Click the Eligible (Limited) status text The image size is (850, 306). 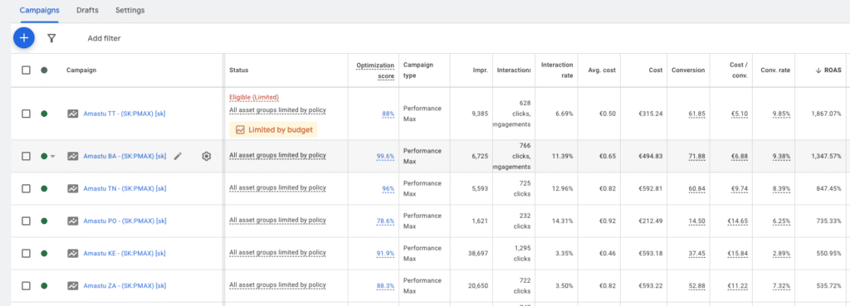point(254,98)
